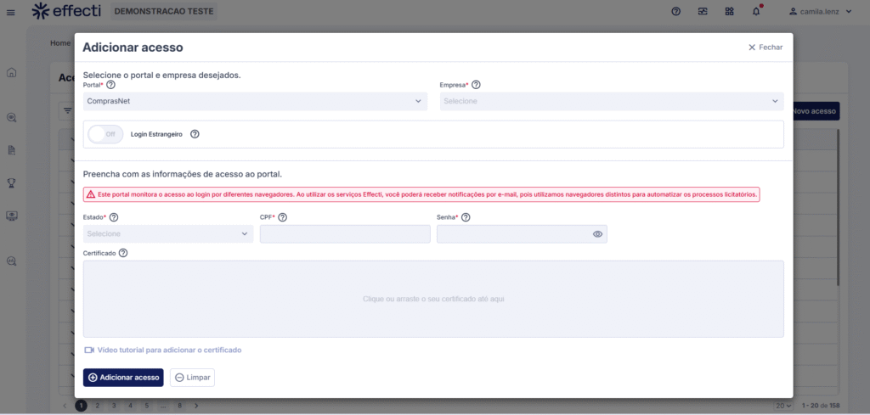870x415 pixels.
Task: Click the help icon next to Certificado
Action: (123, 253)
